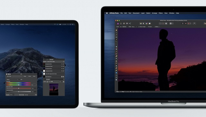Click the Refine button in context toolbar
Viewport: 206px width, 117px height.
click(x=157, y=27)
